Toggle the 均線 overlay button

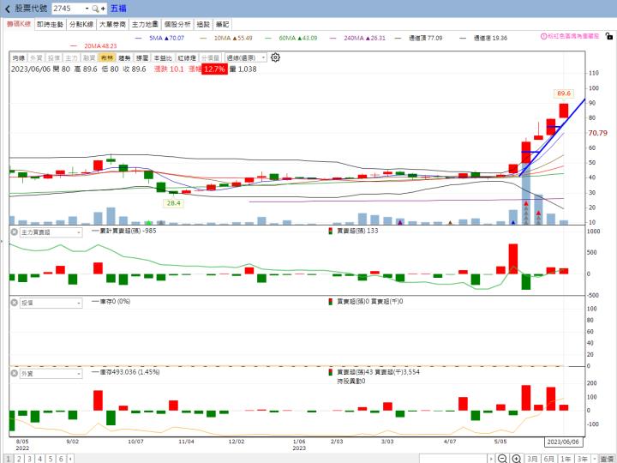click(18, 57)
